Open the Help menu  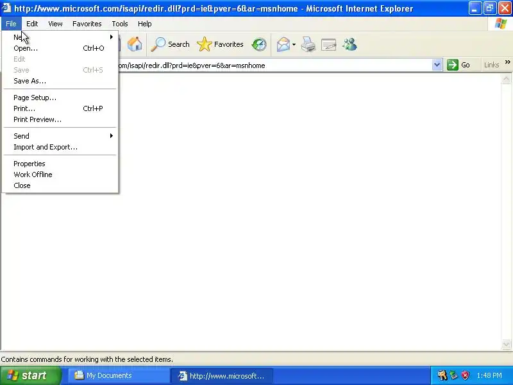[x=145, y=24]
